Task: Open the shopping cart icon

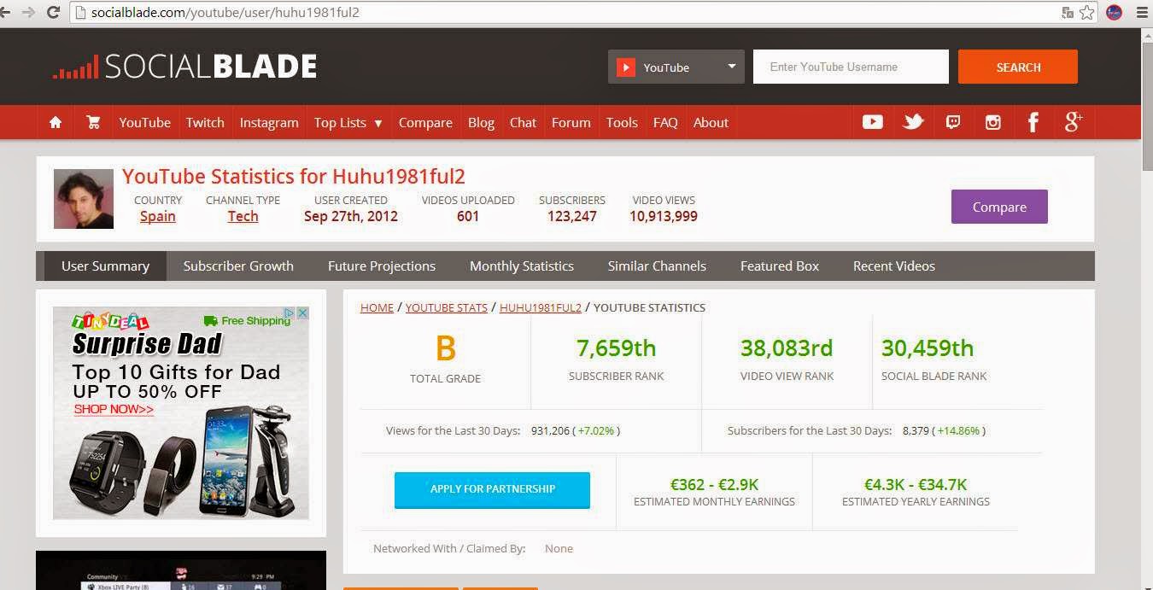Action: tap(93, 122)
